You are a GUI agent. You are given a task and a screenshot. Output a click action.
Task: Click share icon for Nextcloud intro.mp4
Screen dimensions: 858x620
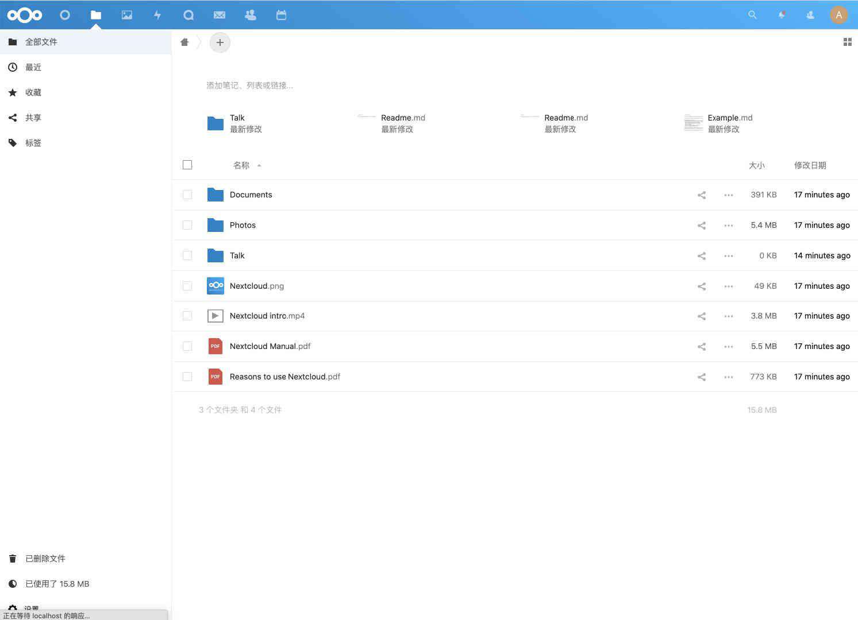[x=702, y=316]
